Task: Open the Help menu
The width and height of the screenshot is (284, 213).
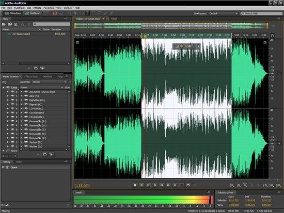Action: click(x=77, y=8)
